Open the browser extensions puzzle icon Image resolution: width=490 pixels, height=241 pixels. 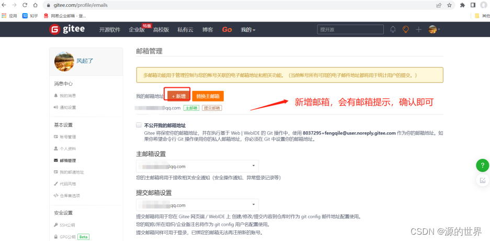463,5
